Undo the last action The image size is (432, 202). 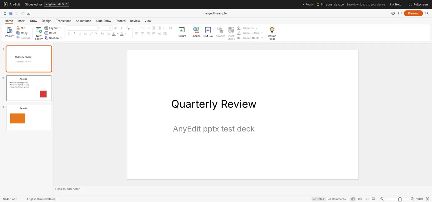pos(17,13)
